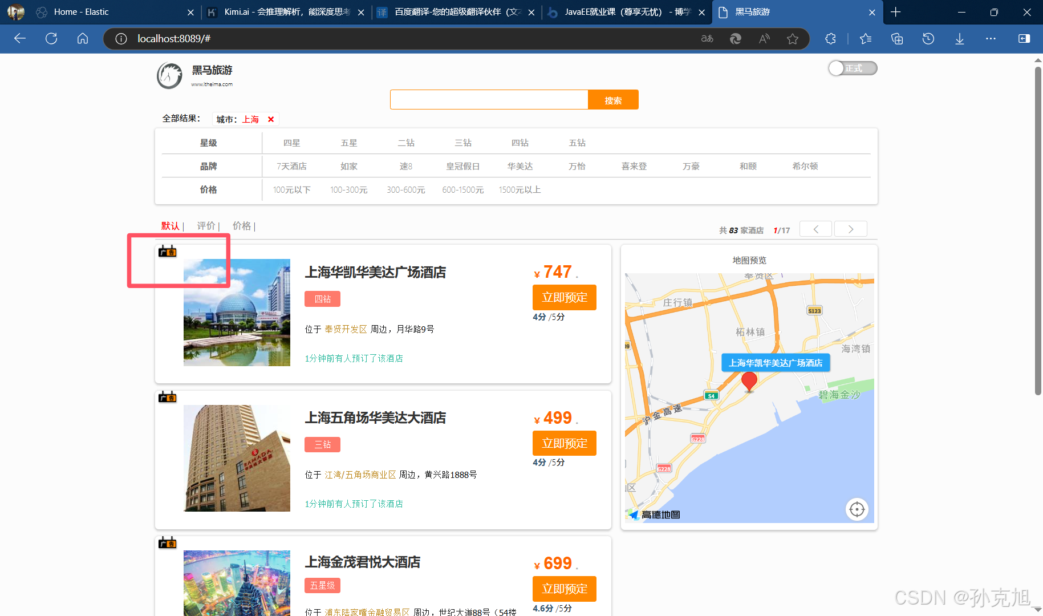Open browser history clock icon
Screen dimensions: 1043x616
[x=928, y=38]
